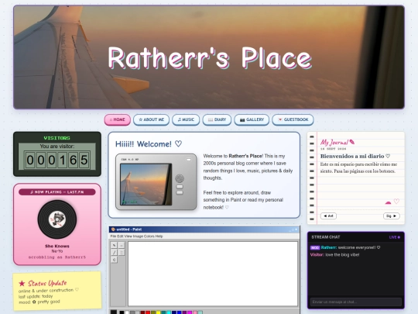The height and width of the screenshot is (314, 418).
Task: Pick the navy color swatch
Action: (174, 312)
